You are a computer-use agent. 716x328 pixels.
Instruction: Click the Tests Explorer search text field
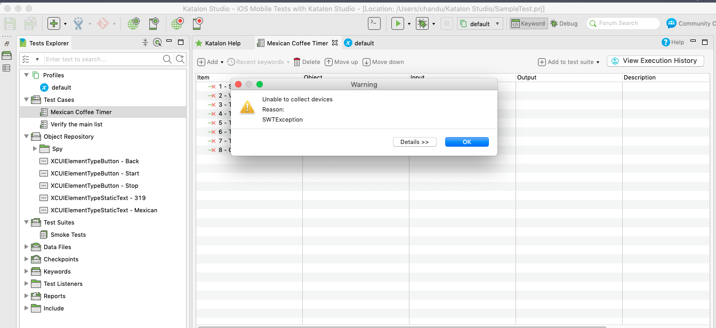[x=103, y=59]
